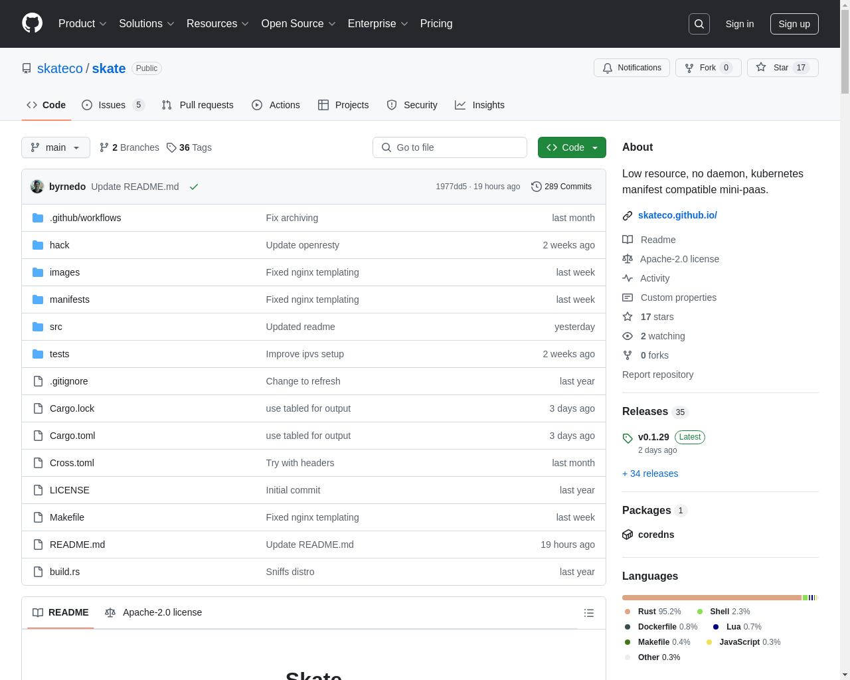
Task: Open the README outline list icon
Action: click(x=589, y=613)
